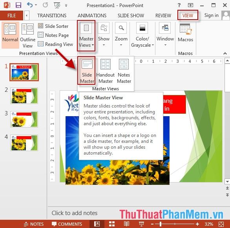The width and height of the screenshot is (230, 228).
Task: Open the Macros button
Action: (x=185, y=33)
